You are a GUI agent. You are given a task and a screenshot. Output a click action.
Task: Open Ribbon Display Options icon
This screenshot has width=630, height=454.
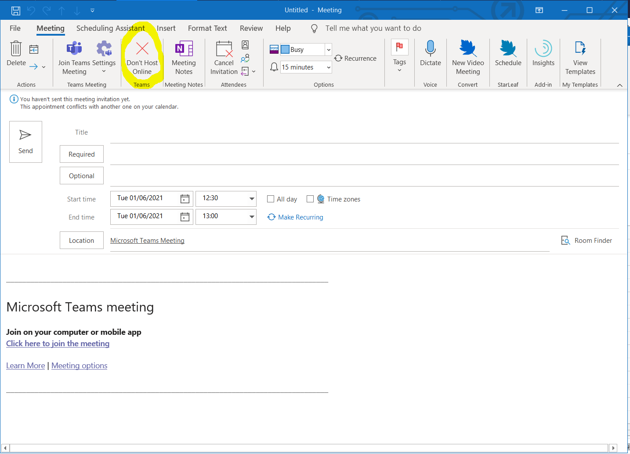pyautogui.click(x=539, y=10)
